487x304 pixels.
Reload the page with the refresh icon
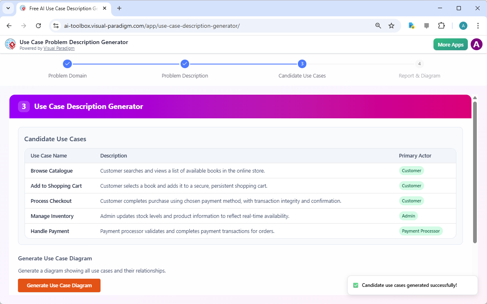click(x=38, y=25)
